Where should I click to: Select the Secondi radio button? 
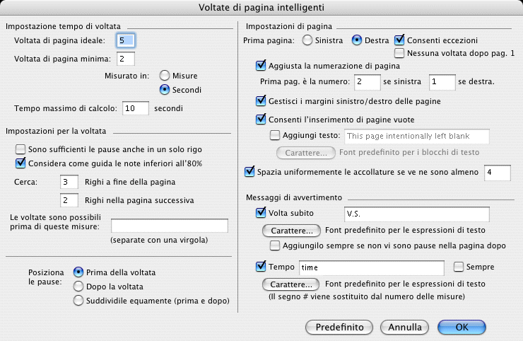(165, 89)
